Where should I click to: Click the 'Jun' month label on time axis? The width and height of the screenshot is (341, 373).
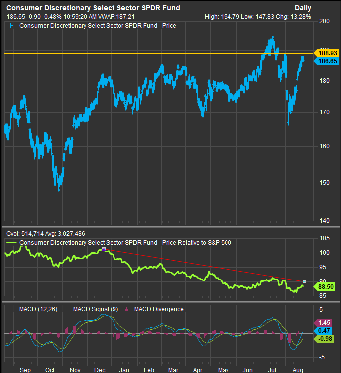pyautogui.click(x=247, y=370)
